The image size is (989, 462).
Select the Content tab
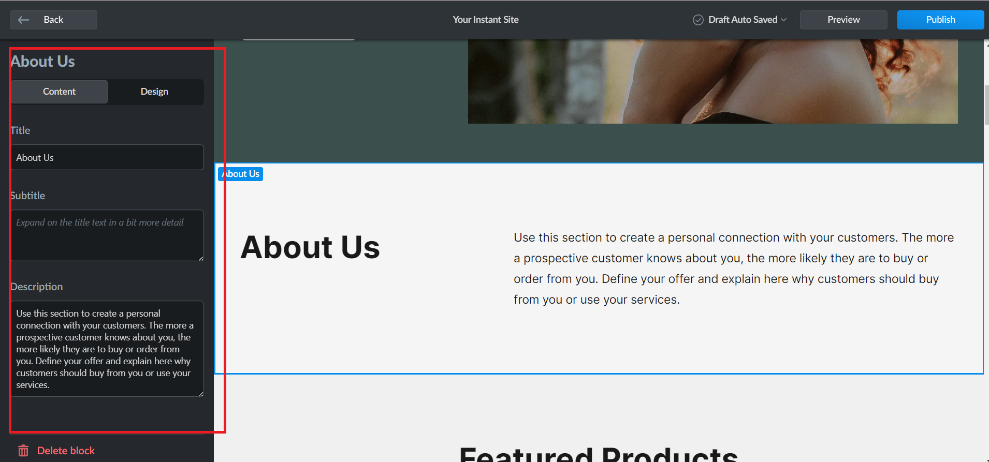click(x=60, y=92)
